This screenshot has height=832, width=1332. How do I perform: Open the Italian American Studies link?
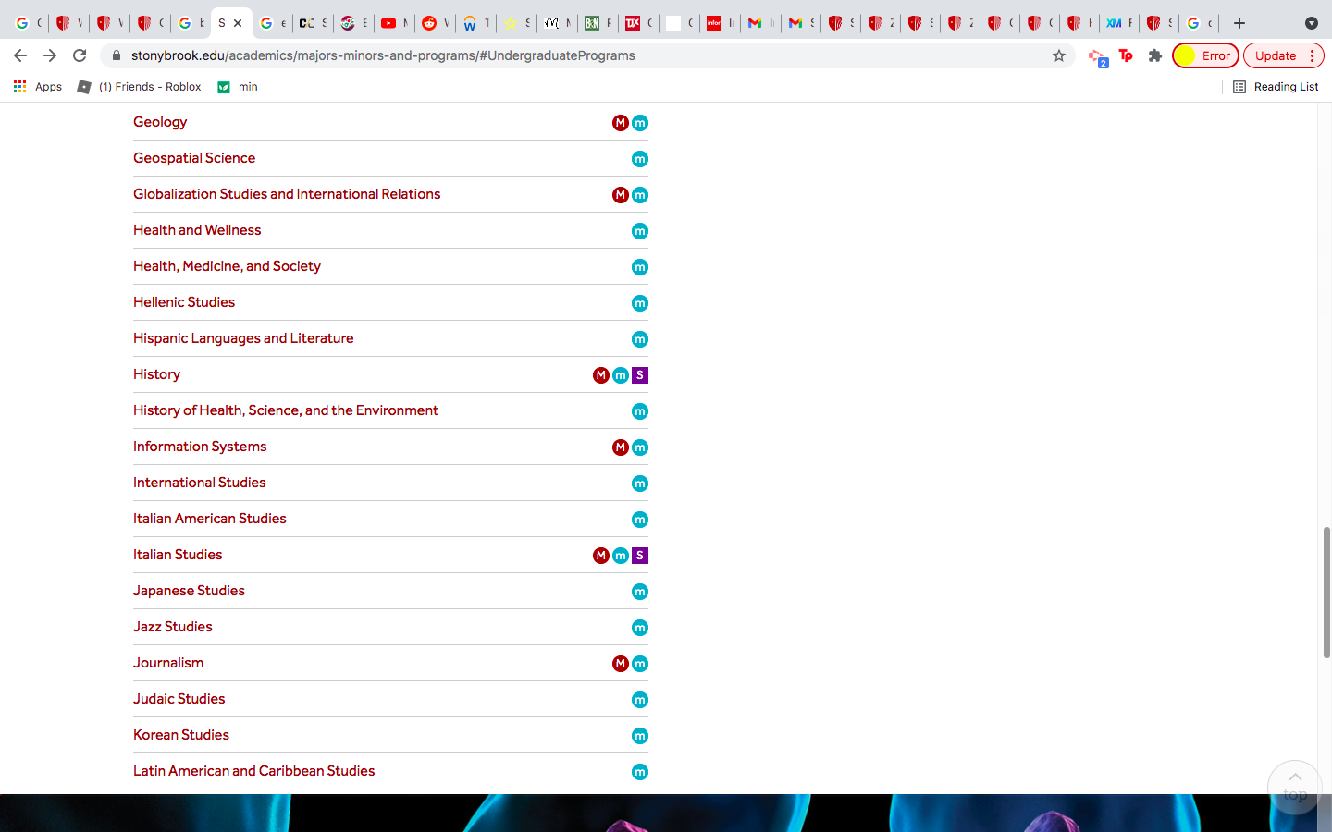(x=210, y=519)
